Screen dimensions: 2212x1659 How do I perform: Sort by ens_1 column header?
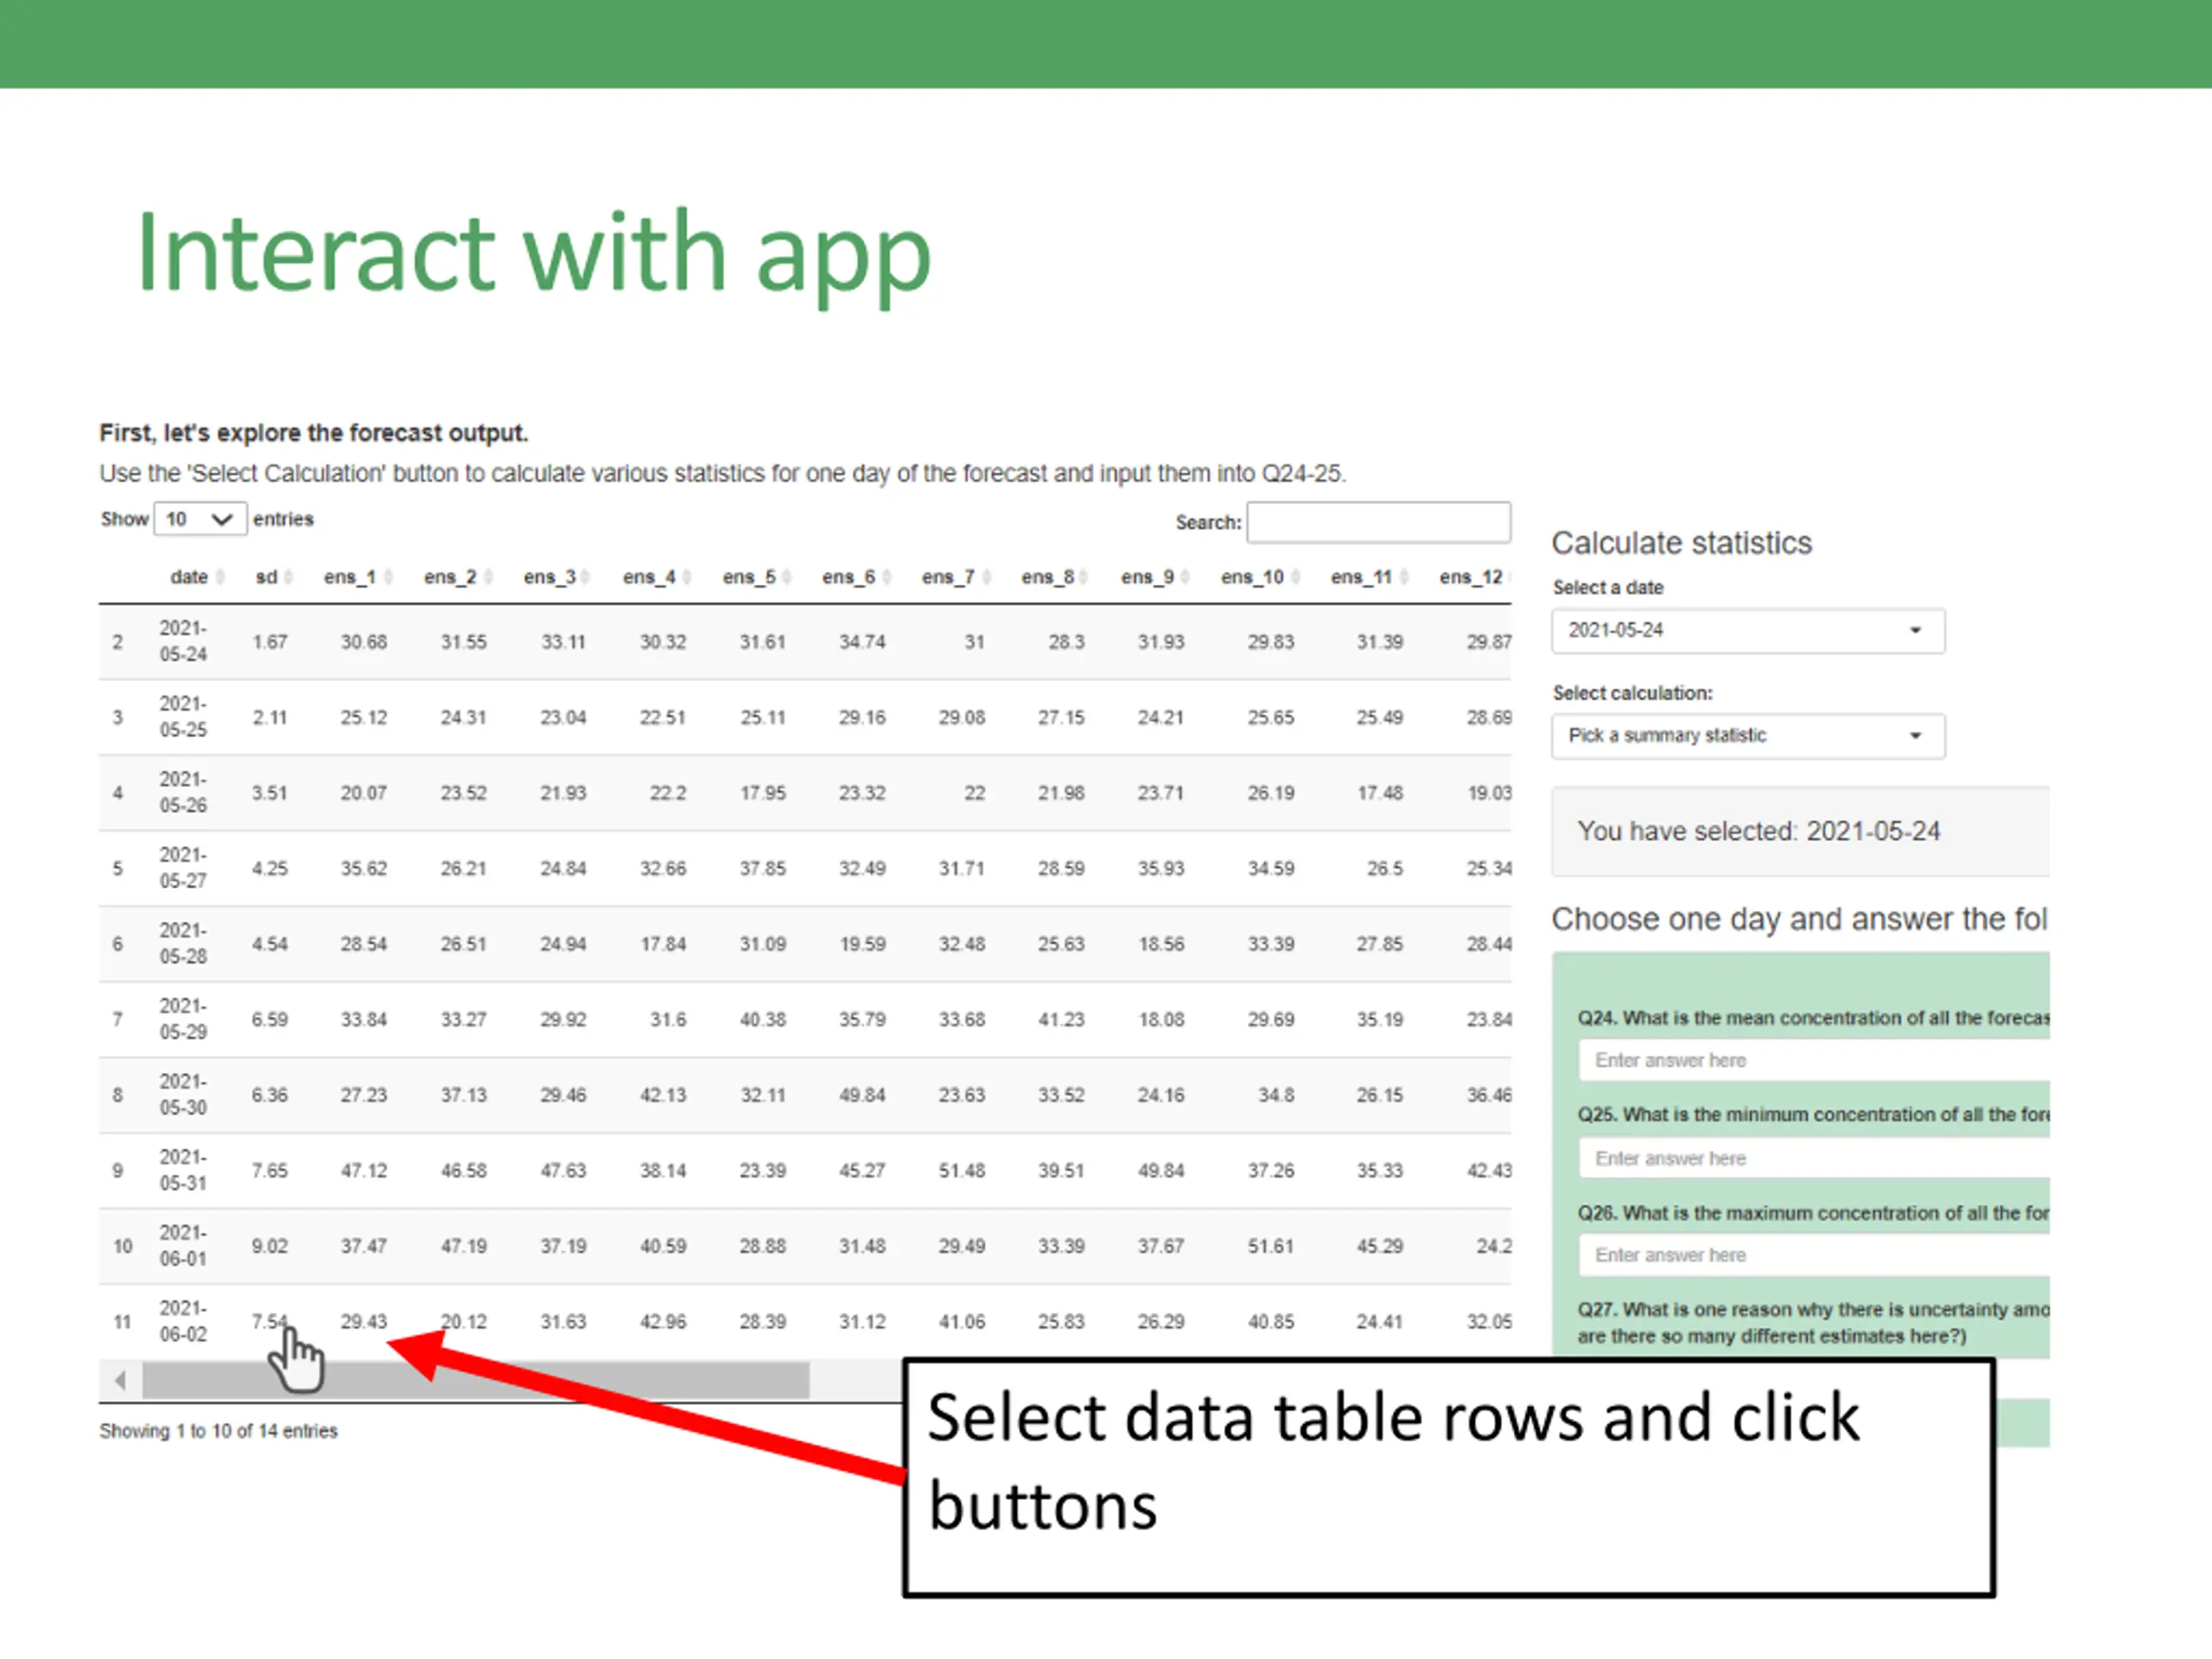[x=357, y=577]
